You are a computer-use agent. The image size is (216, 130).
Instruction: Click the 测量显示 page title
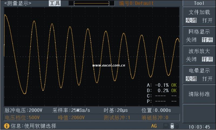[x=18, y=3]
